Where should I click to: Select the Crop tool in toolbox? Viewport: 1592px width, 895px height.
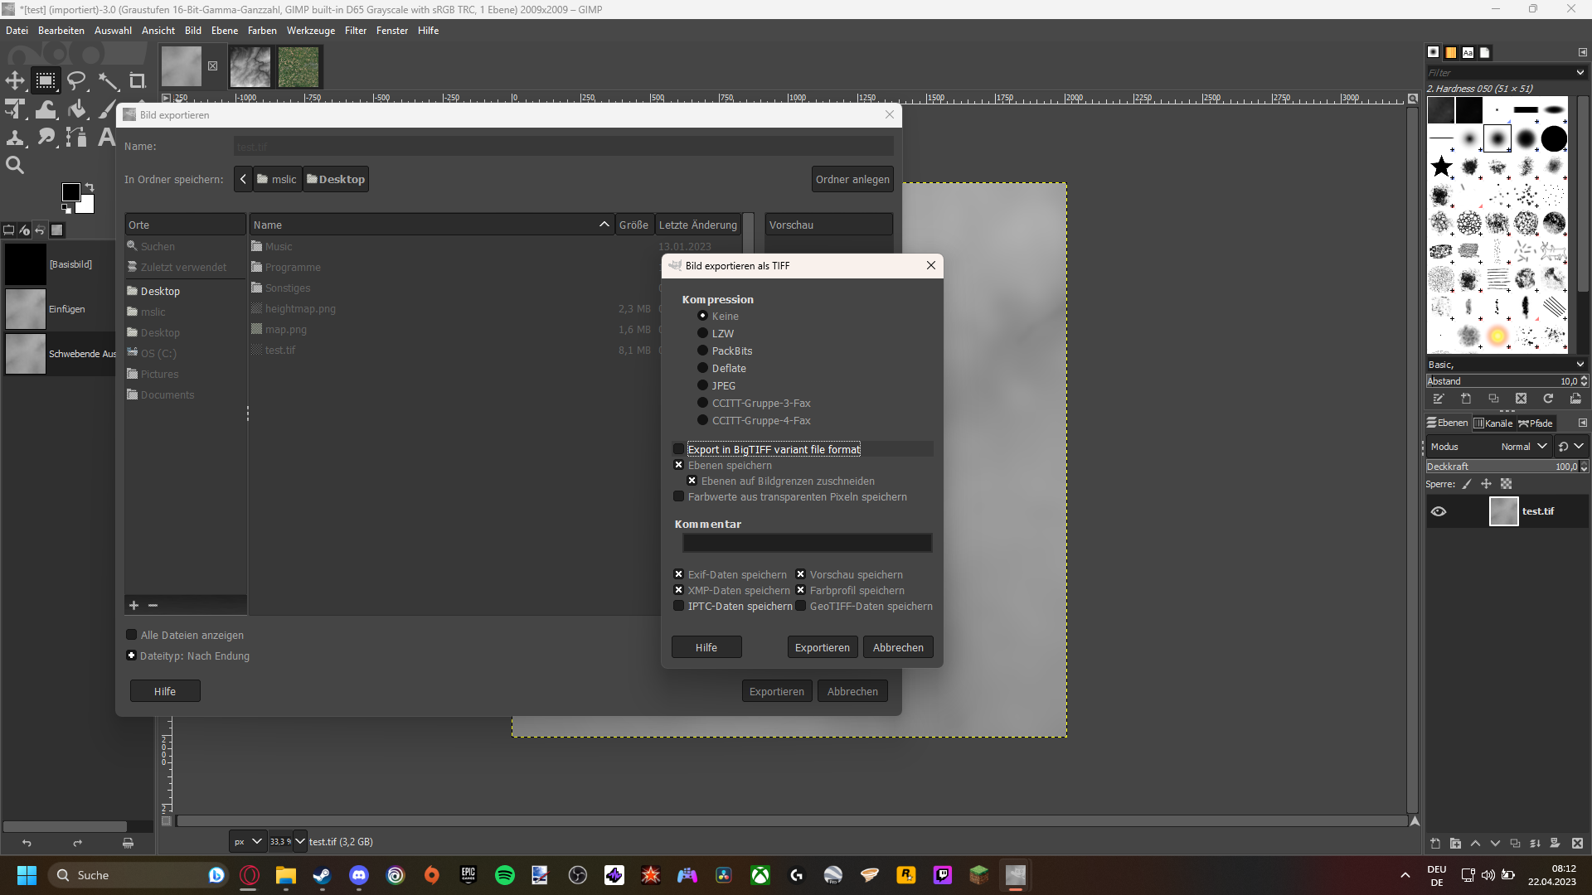138,80
